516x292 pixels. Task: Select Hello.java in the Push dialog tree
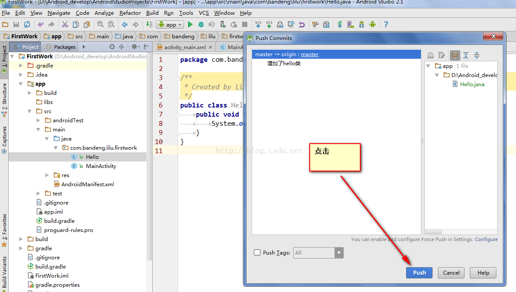(472, 84)
